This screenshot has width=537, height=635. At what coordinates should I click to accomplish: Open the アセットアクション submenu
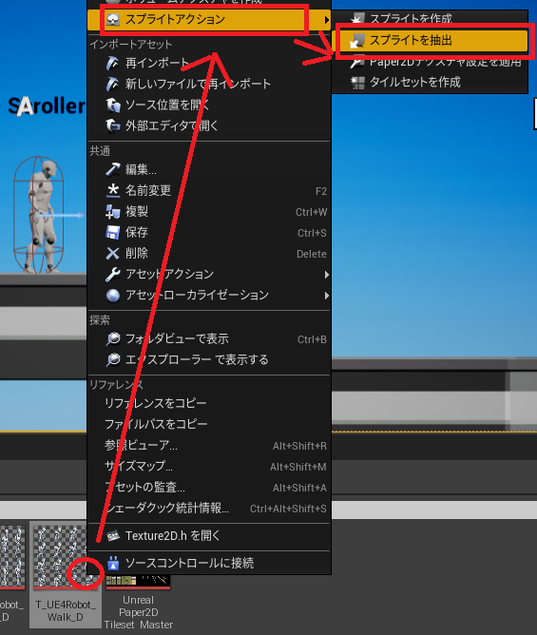(209, 274)
